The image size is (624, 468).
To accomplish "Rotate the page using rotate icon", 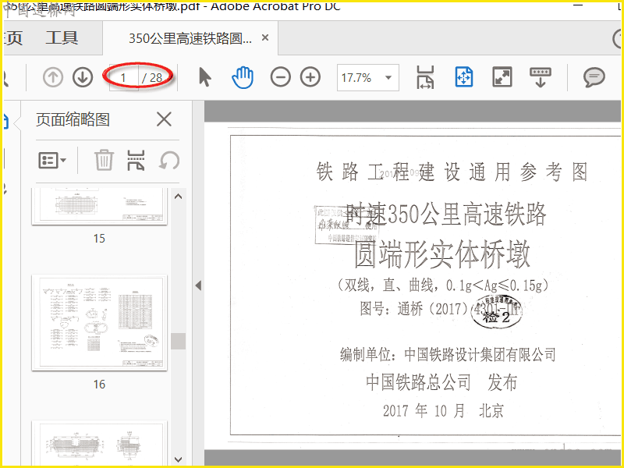I will (x=169, y=161).
